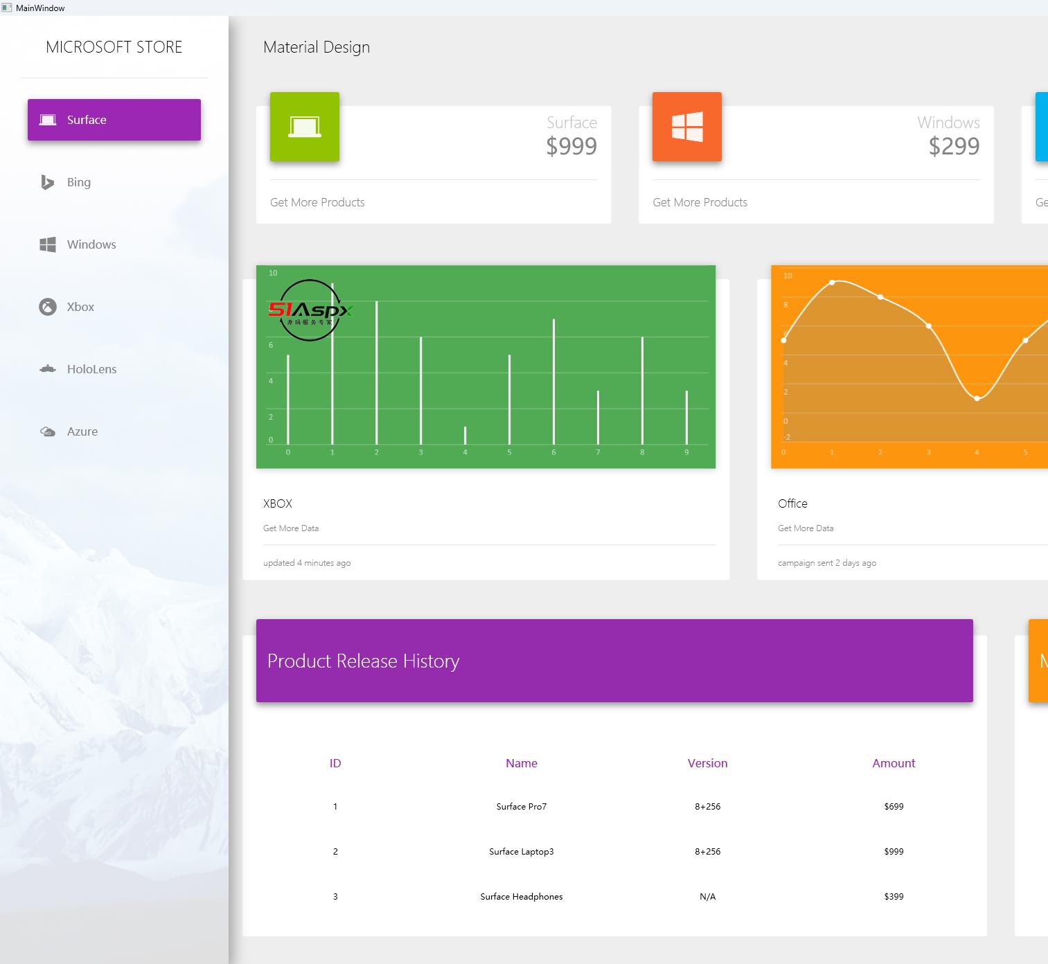Click the HoloLens headset icon in sidebar
The height and width of the screenshot is (964, 1048).
click(47, 369)
